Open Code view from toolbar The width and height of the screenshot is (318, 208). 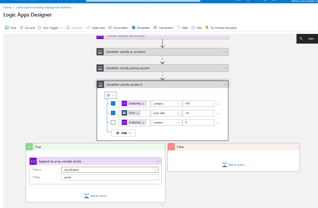pos(96,28)
